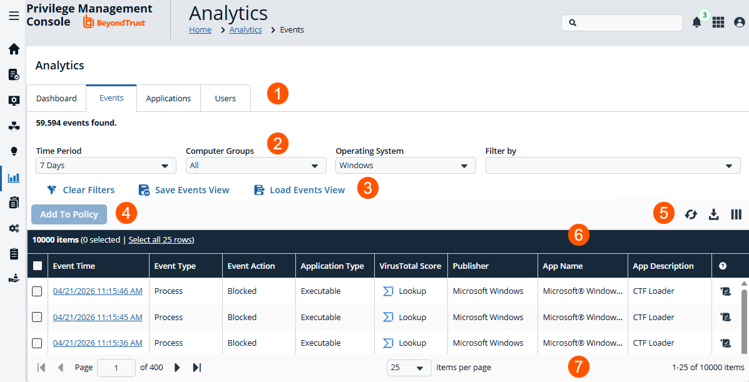
Task: Click the Home breadcrumb link
Action: coord(200,29)
